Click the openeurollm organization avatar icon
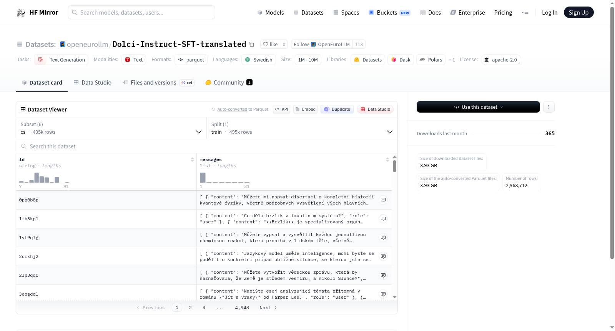 pos(63,44)
